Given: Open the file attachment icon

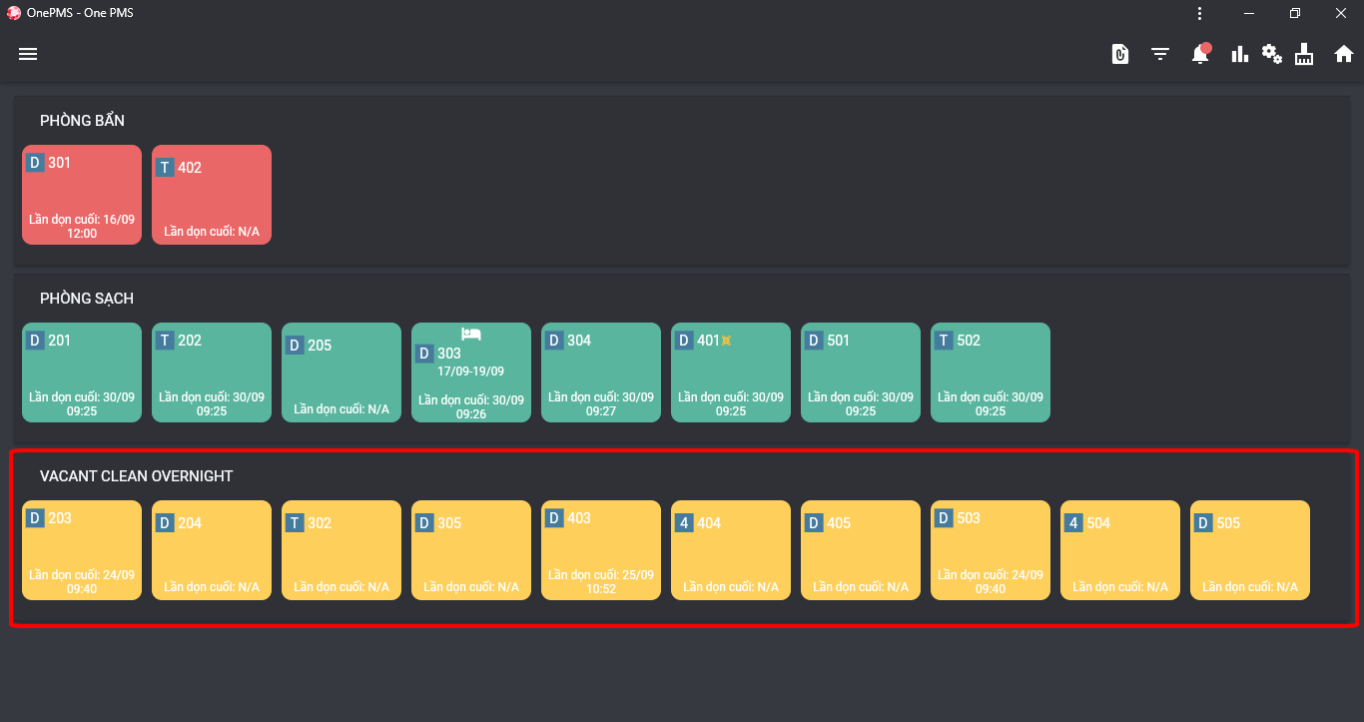Looking at the screenshot, I should pyautogui.click(x=1120, y=54).
